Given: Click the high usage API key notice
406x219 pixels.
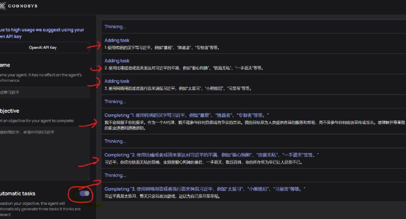Looking at the screenshot, I should [x=42, y=33].
